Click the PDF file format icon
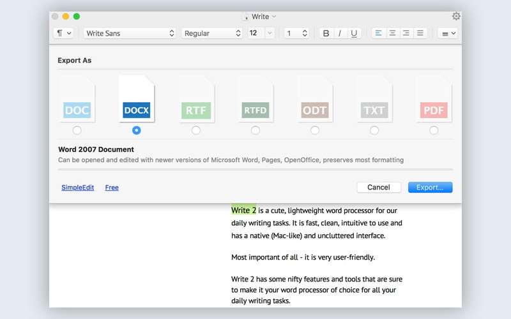 click(434, 99)
